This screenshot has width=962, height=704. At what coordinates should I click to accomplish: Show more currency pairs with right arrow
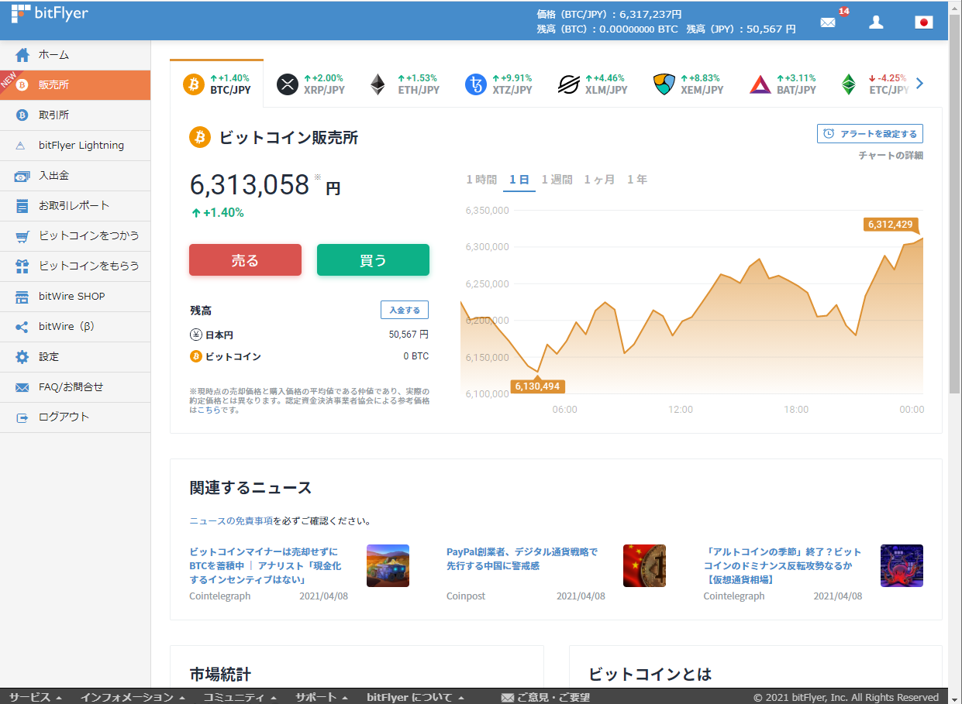coord(920,84)
